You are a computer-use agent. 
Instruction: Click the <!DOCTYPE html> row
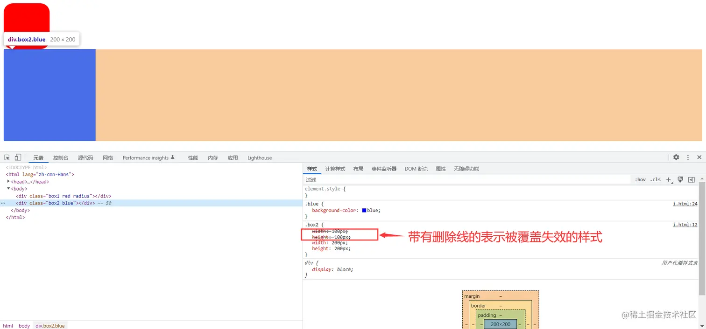27,167
